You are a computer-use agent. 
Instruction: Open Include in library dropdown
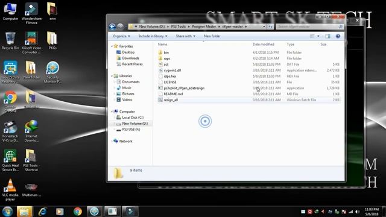click(x=153, y=36)
